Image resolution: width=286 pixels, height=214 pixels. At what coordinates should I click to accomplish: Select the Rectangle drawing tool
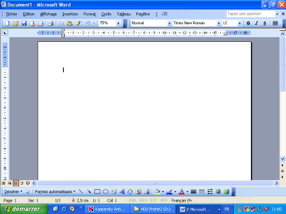(97, 192)
